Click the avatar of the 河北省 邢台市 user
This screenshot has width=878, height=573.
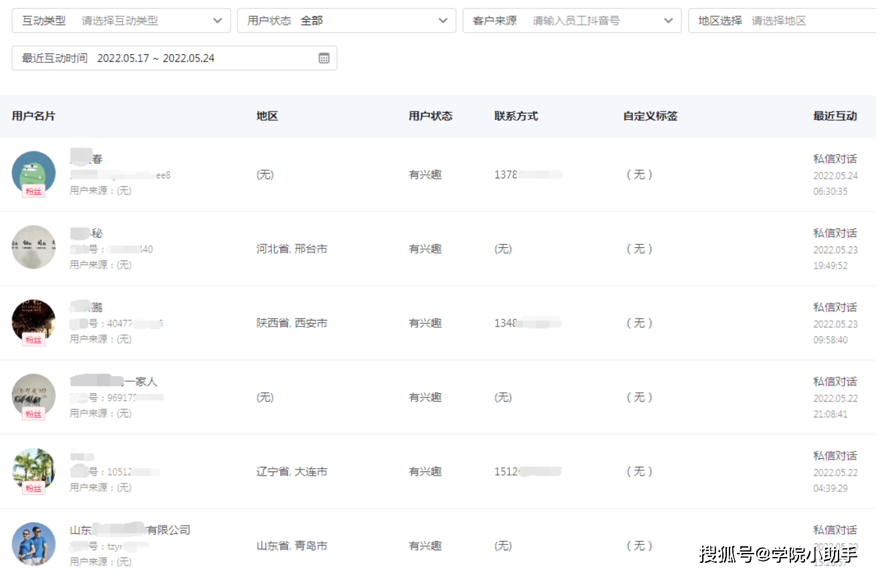coord(33,247)
